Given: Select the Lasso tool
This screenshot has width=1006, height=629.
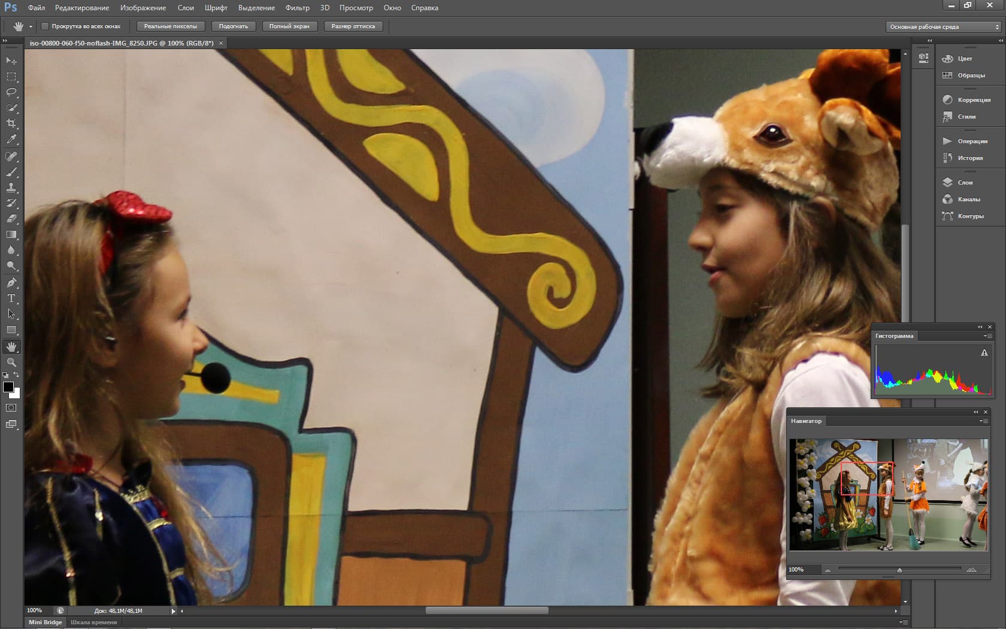Looking at the screenshot, I should (11, 92).
